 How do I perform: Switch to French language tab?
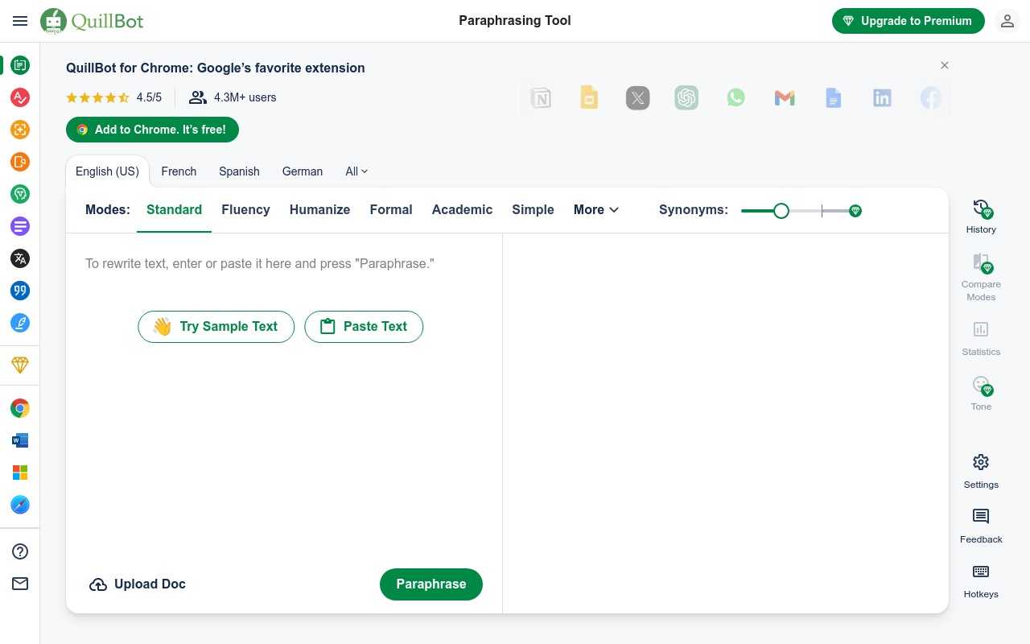tap(179, 171)
